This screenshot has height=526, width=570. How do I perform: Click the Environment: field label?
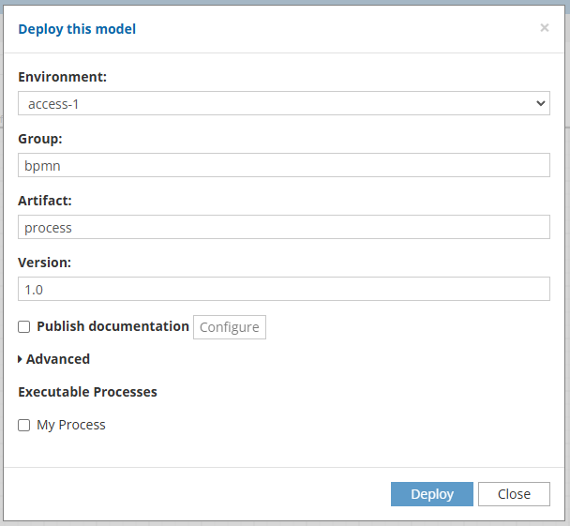coord(62,77)
